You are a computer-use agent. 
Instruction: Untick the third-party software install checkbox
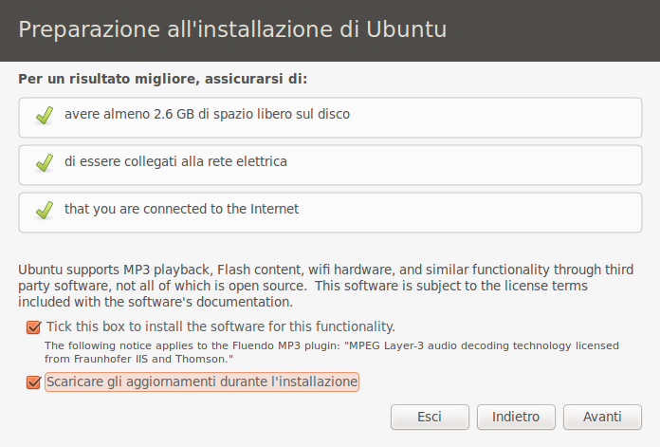click(34, 326)
